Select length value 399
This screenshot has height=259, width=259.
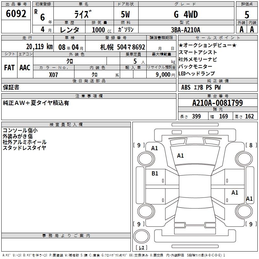(x=197, y=117)
